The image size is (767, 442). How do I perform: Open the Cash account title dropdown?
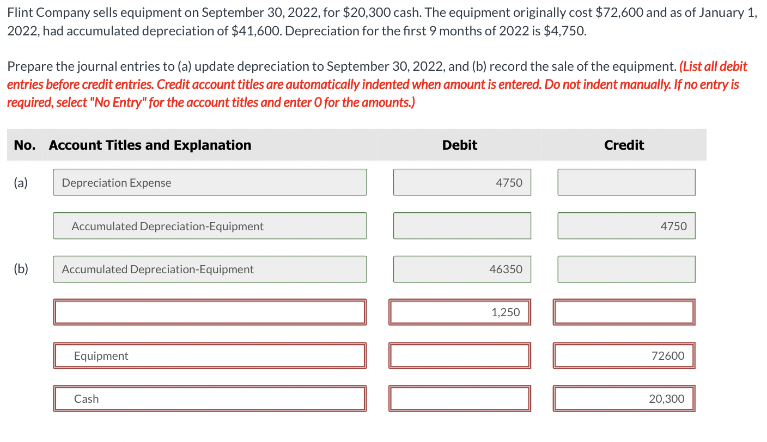click(x=210, y=398)
